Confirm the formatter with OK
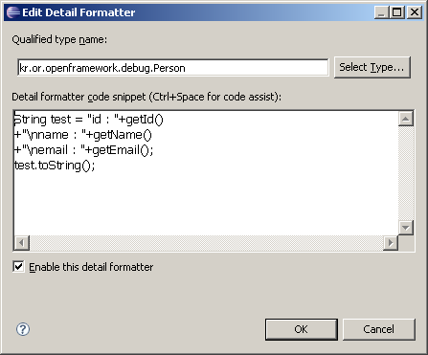This screenshot has width=428, height=355. point(301,329)
